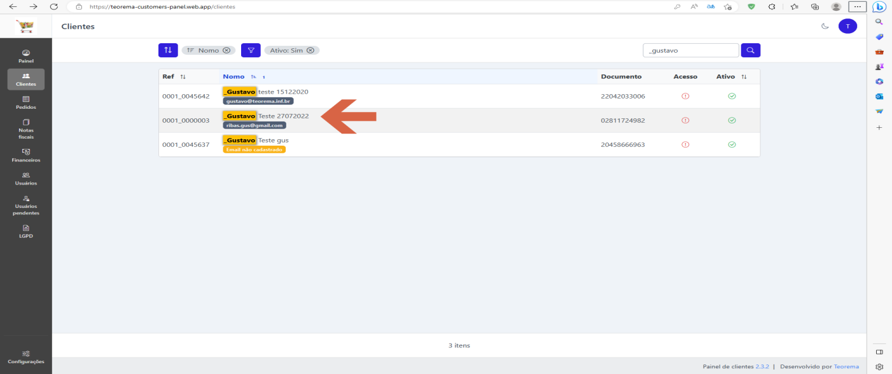Go forward with browser forward arrow

pos(33,6)
